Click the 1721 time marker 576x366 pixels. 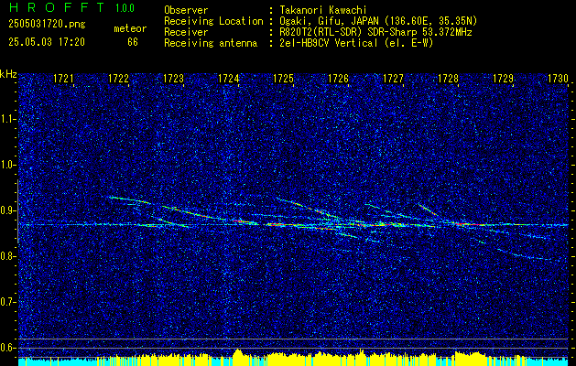(63, 79)
